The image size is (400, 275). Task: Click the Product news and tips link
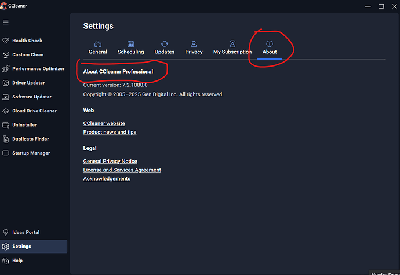pos(110,132)
